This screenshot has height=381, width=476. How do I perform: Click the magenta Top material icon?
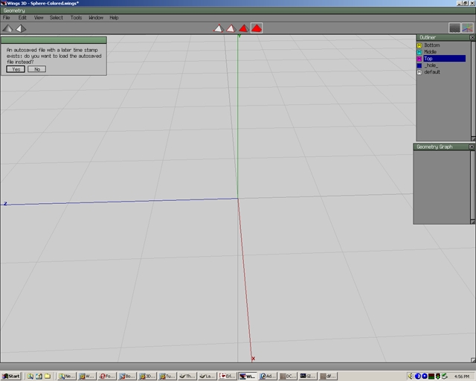419,59
